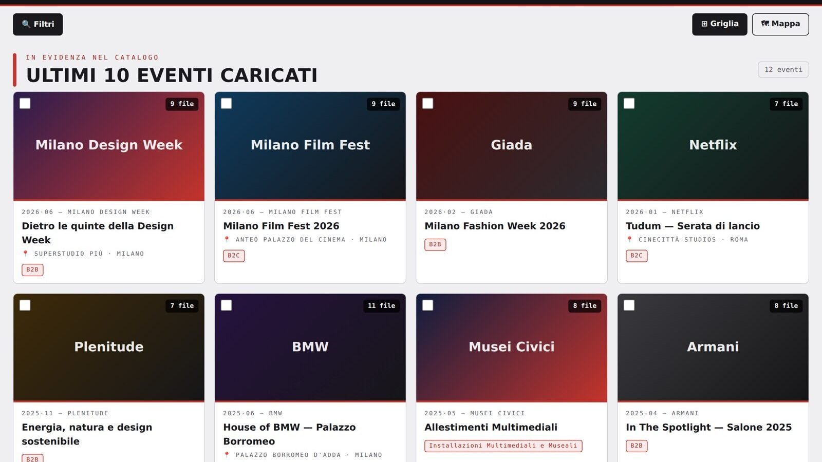Click '2026·06 — MILANO FILM FEST' label

point(283,212)
